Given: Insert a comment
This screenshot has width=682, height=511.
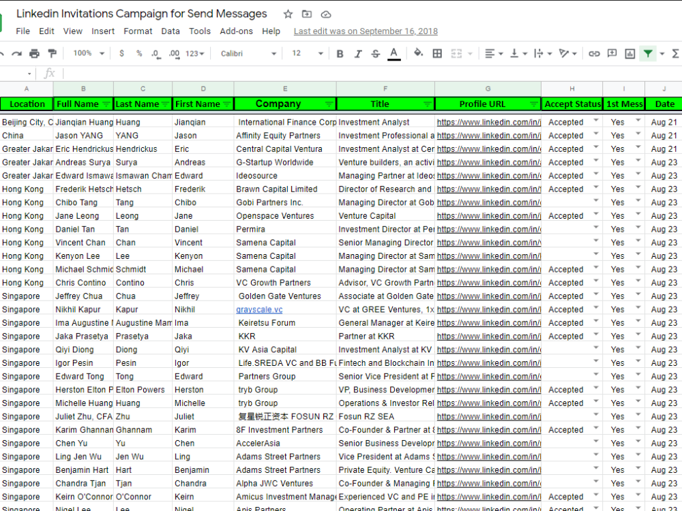Looking at the screenshot, I should click(612, 52).
